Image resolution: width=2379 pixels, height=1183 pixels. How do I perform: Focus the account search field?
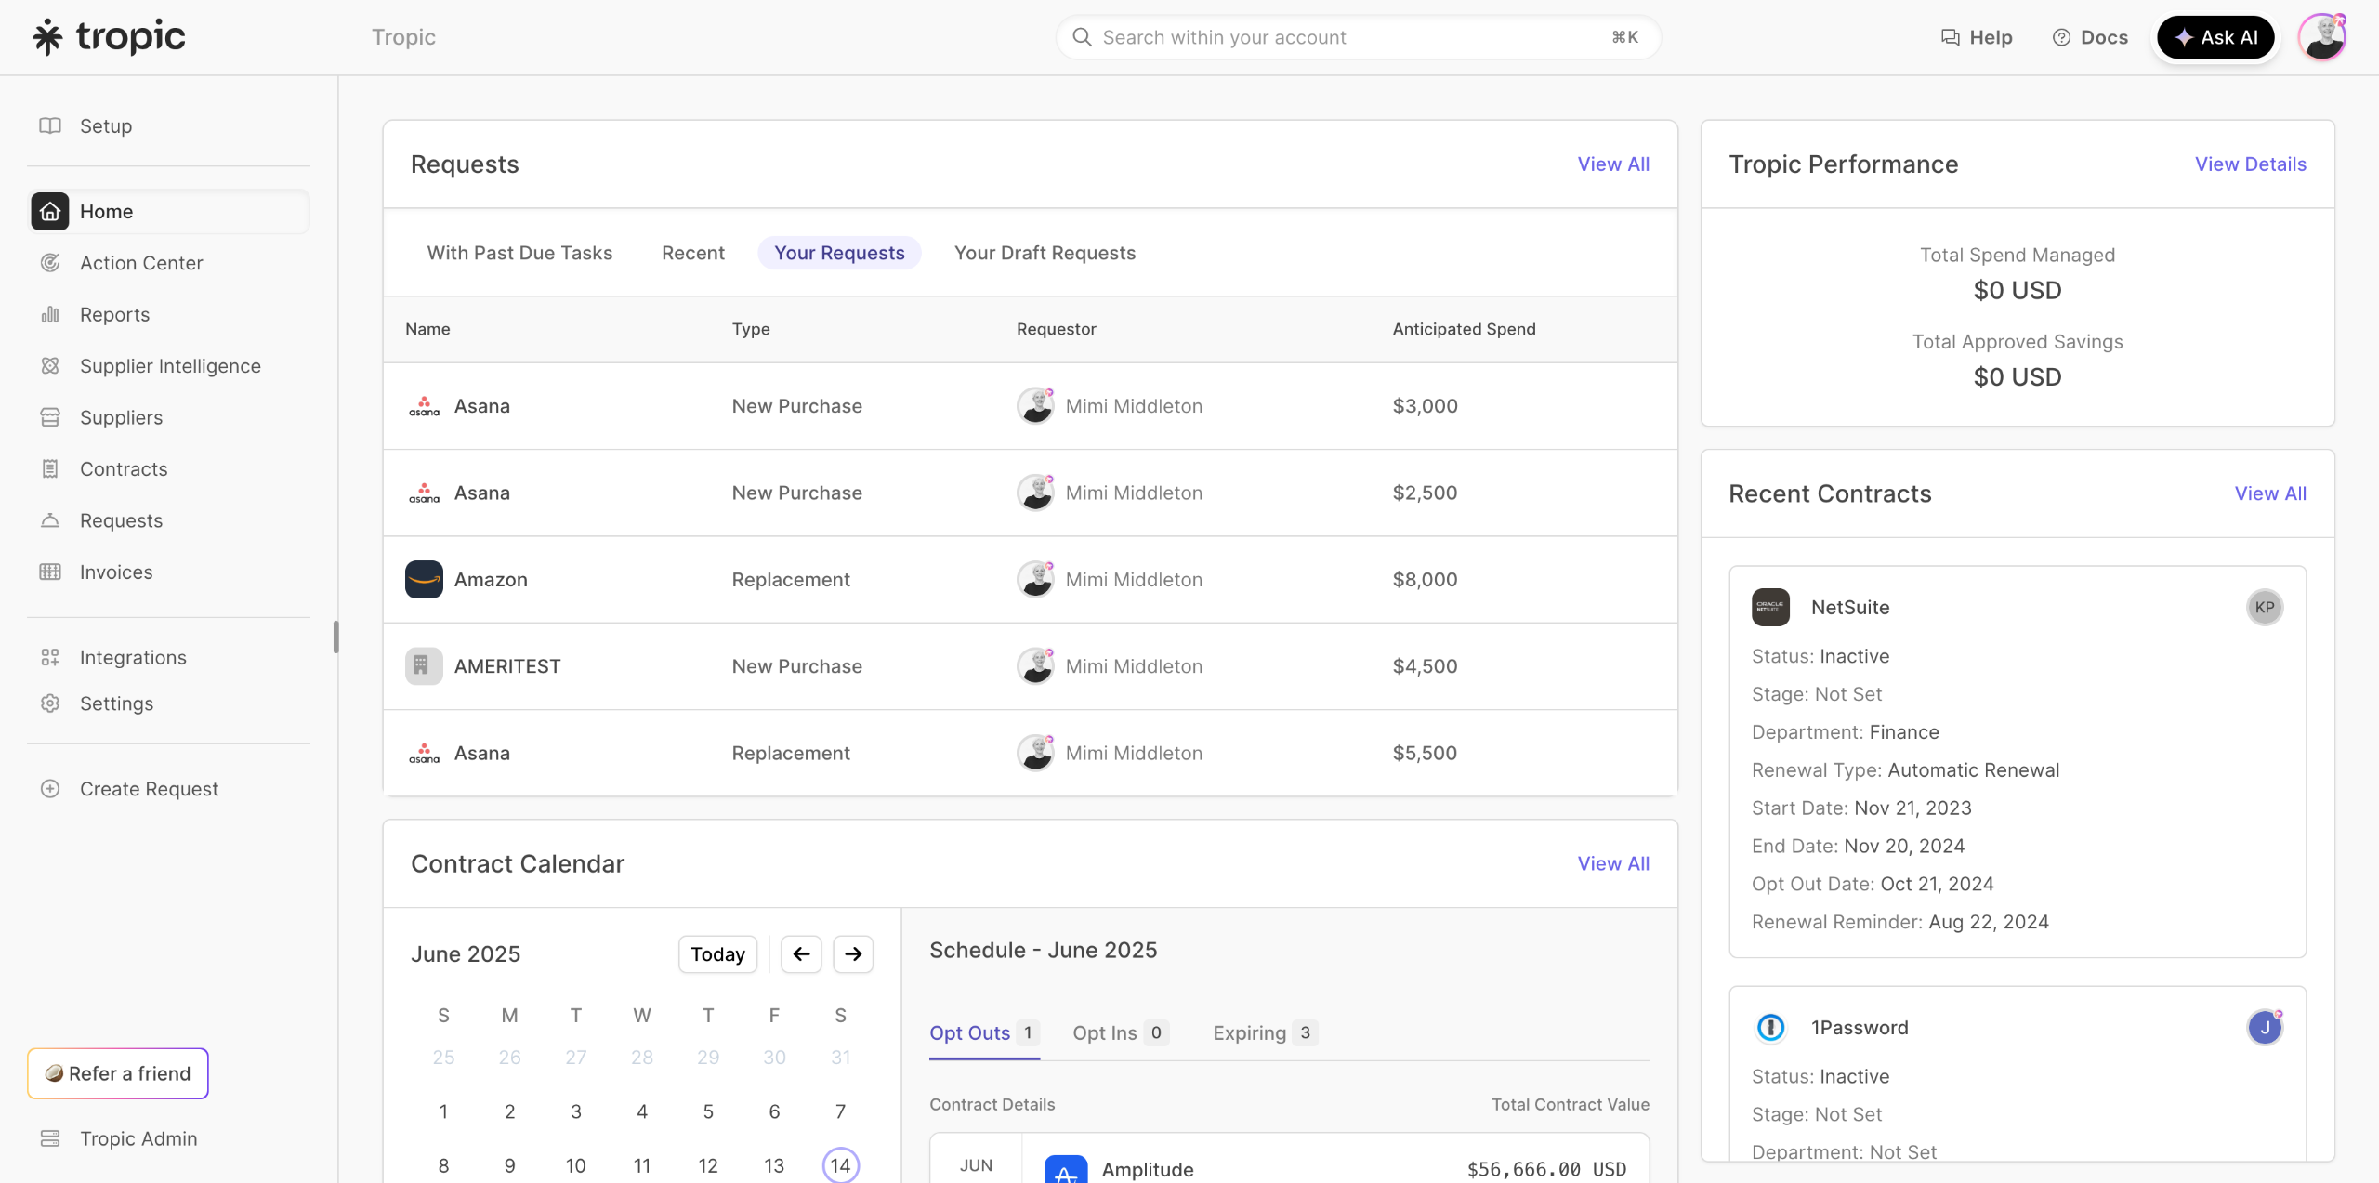click(x=1357, y=37)
